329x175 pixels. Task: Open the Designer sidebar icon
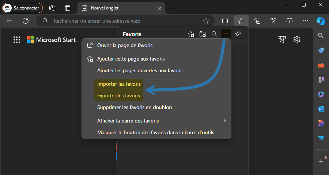point(321,123)
